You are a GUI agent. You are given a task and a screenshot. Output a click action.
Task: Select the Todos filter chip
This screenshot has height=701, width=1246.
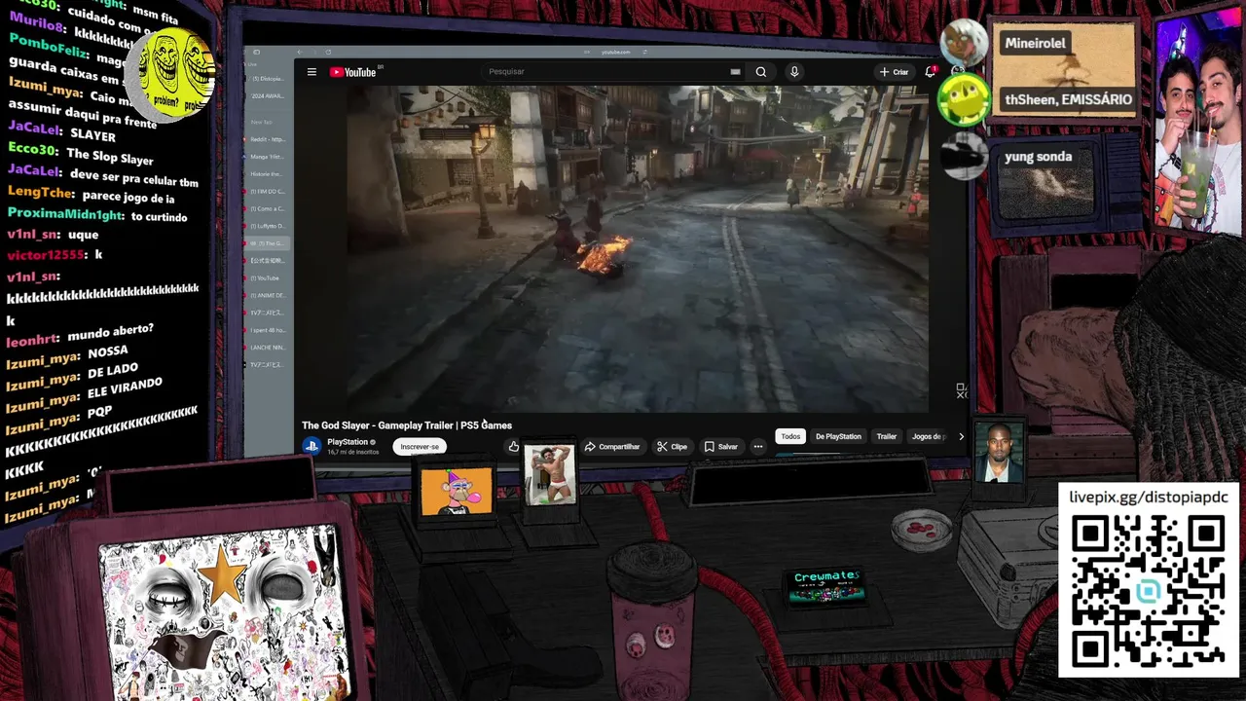click(790, 436)
